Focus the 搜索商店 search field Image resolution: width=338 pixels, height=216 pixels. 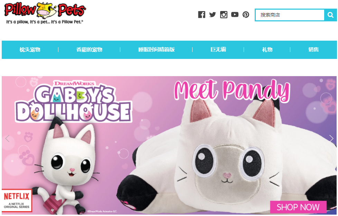290,15
